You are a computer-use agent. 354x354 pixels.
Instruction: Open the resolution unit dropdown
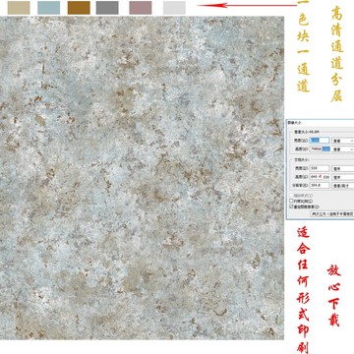pos(343,185)
